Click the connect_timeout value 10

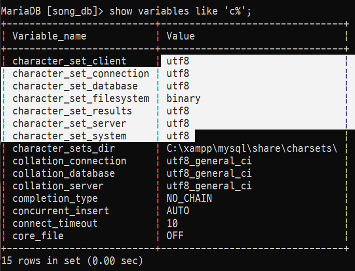[172, 223]
